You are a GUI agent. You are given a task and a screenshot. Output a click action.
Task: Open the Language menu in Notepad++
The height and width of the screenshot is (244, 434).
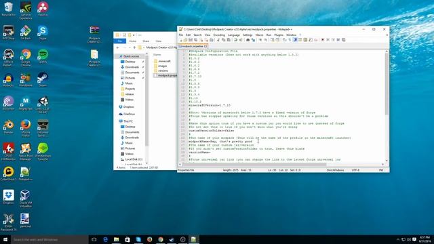coord(234,35)
